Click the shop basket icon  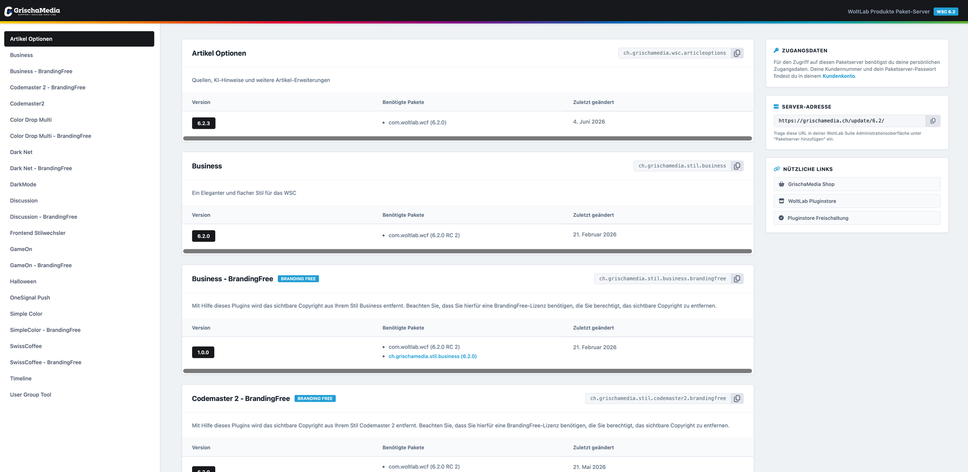point(781,184)
